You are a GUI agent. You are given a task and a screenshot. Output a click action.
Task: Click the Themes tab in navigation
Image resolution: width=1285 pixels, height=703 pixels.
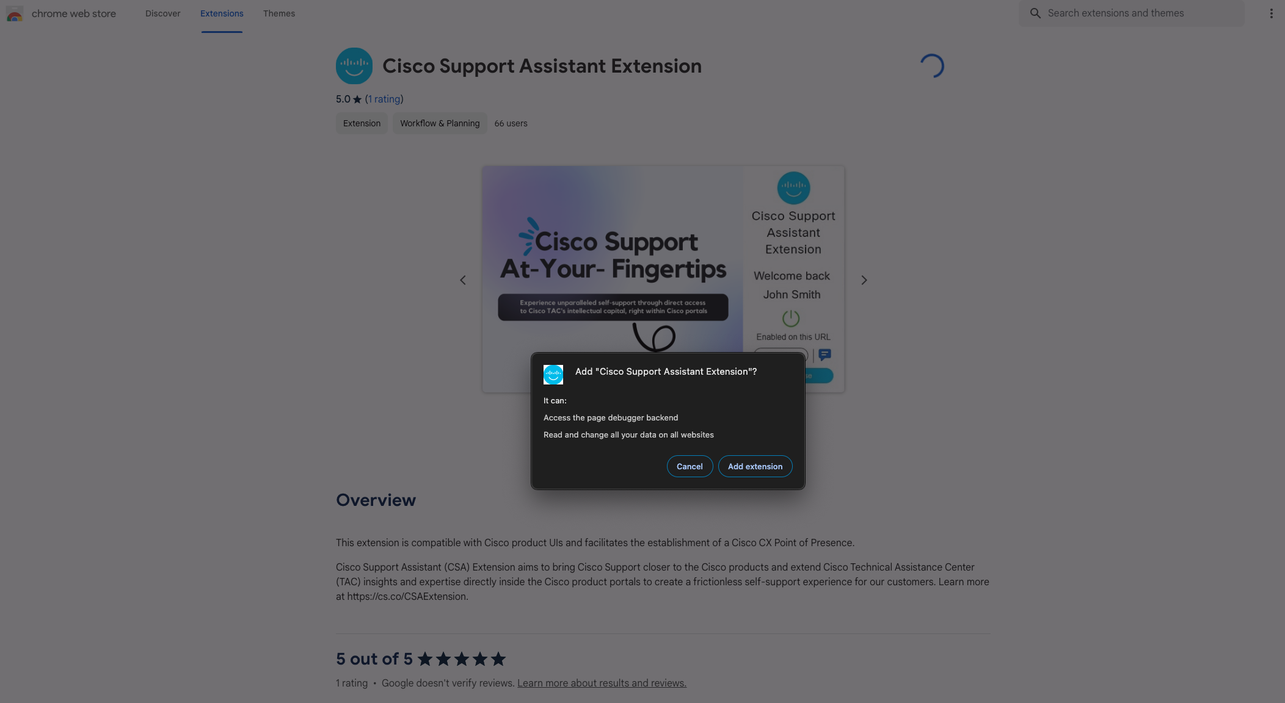279,13
